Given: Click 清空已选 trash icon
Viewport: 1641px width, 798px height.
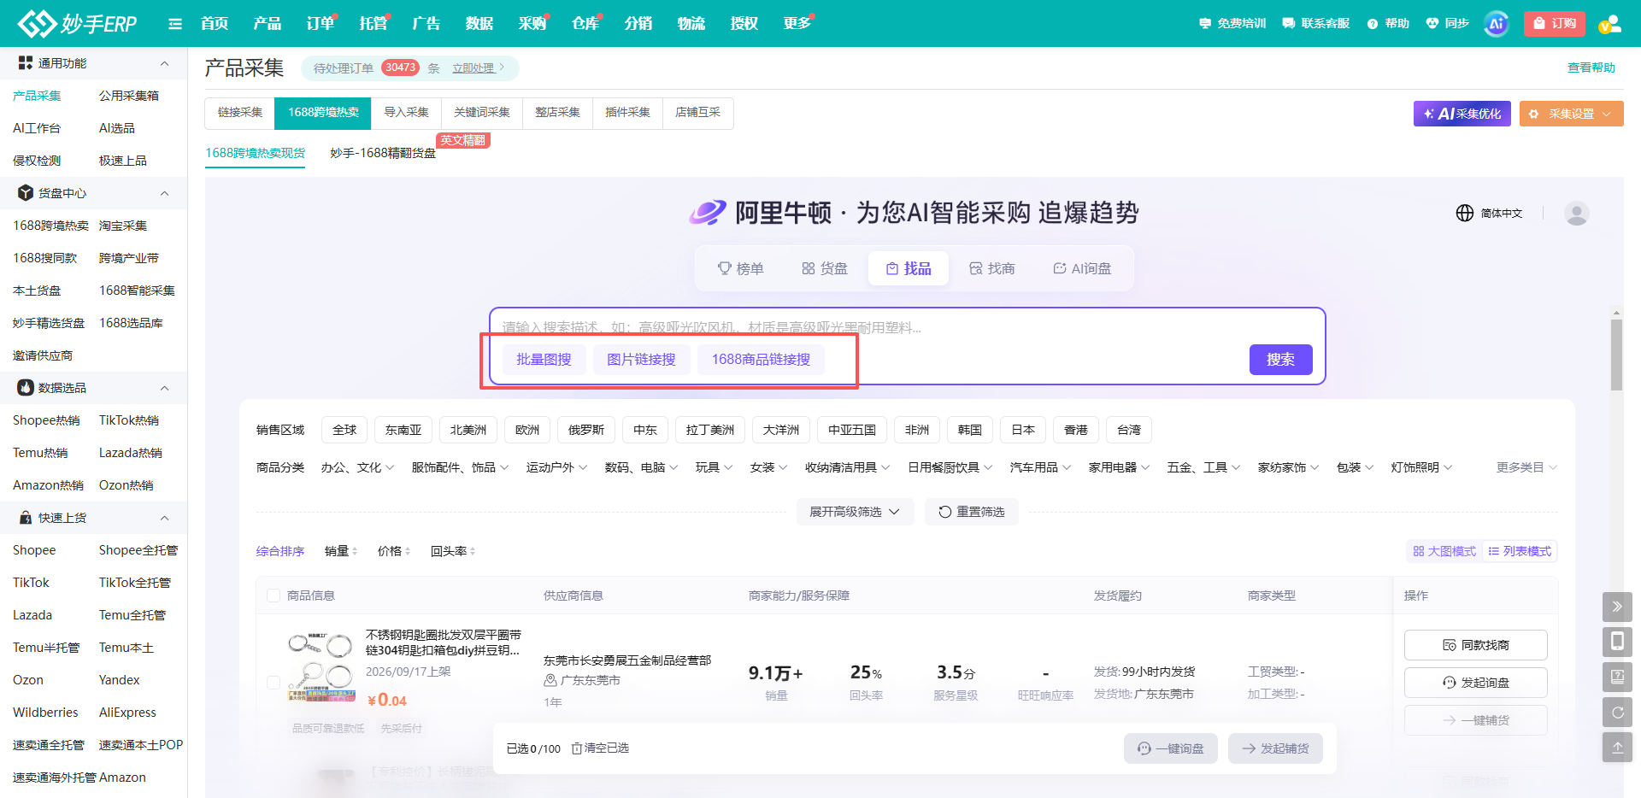Looking at the screenshot, I should tap(600, 748).
